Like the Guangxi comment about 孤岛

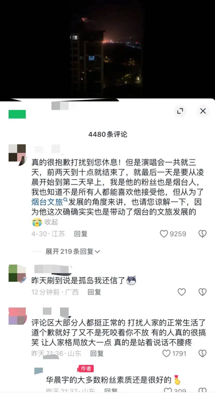(x=182, y=292)
